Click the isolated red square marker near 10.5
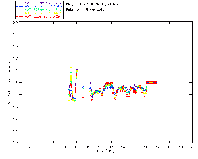The height and width of the screenshot is (159, 198). [83, 98]
